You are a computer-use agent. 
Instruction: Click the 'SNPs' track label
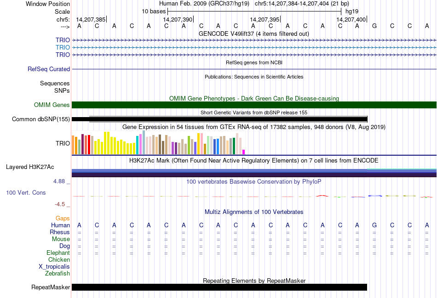click(62, 90)
